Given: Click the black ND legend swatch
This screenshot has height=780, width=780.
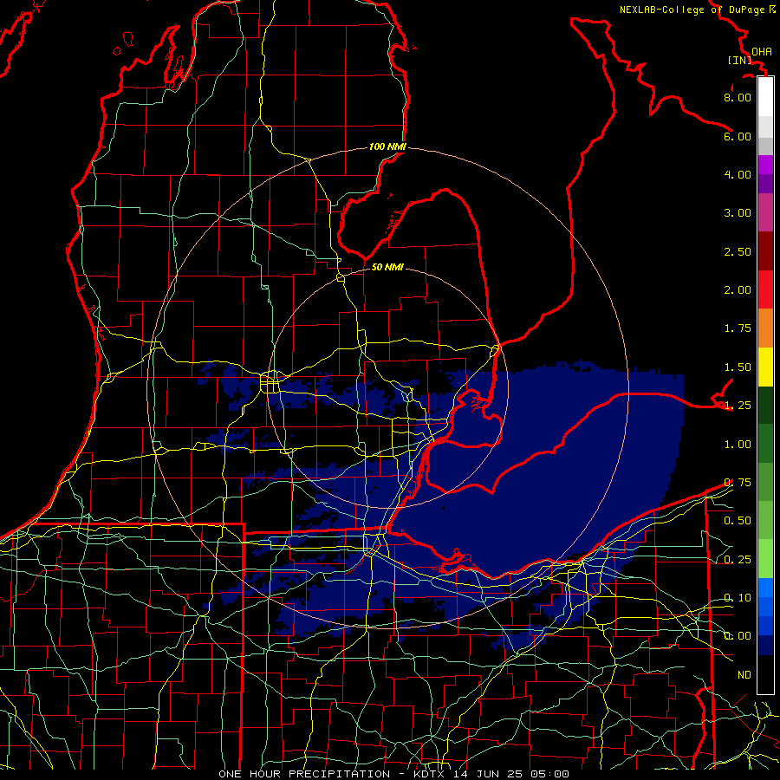Looking at the screenshot, I should pyautogui.click(x=765, y=674).
